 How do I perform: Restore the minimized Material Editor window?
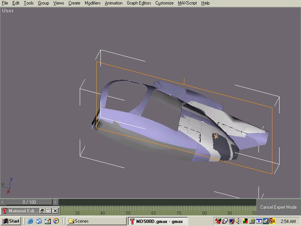click(42, 211)
